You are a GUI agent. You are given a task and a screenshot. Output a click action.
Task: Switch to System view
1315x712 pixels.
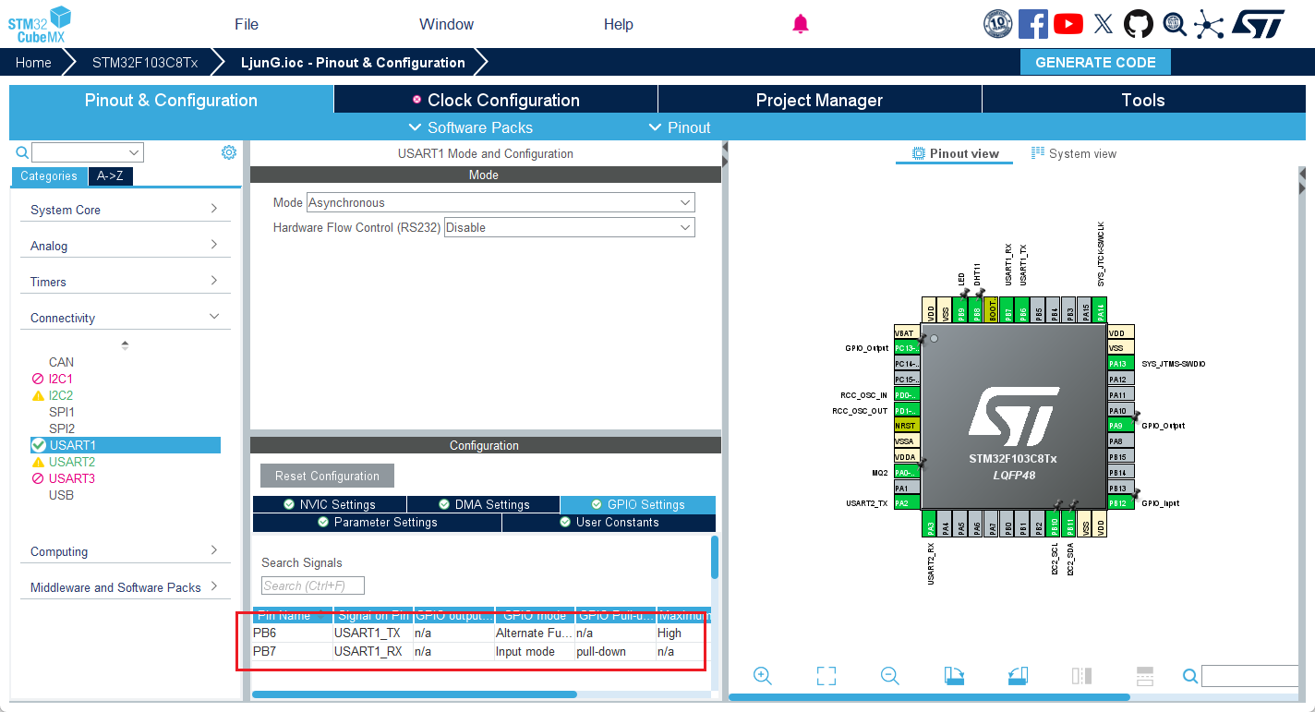pyautogui.click(x=1074, y=153)
